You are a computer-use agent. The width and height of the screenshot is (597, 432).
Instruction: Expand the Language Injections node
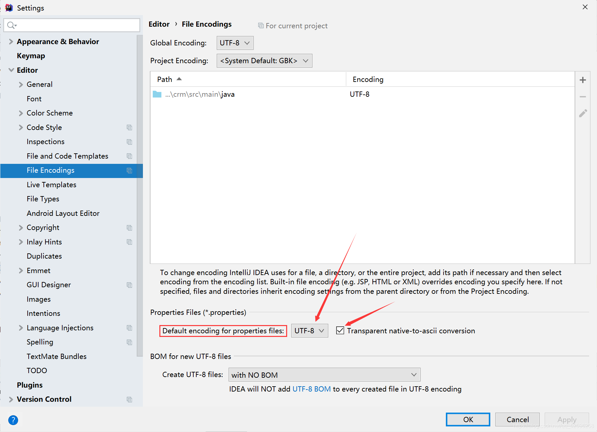point(21,328)
